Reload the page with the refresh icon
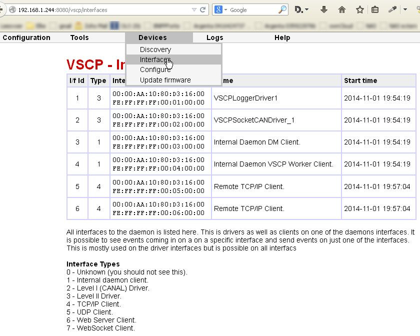Image resolution: width=420 pixels, height=336 pixels. [203, 9]
